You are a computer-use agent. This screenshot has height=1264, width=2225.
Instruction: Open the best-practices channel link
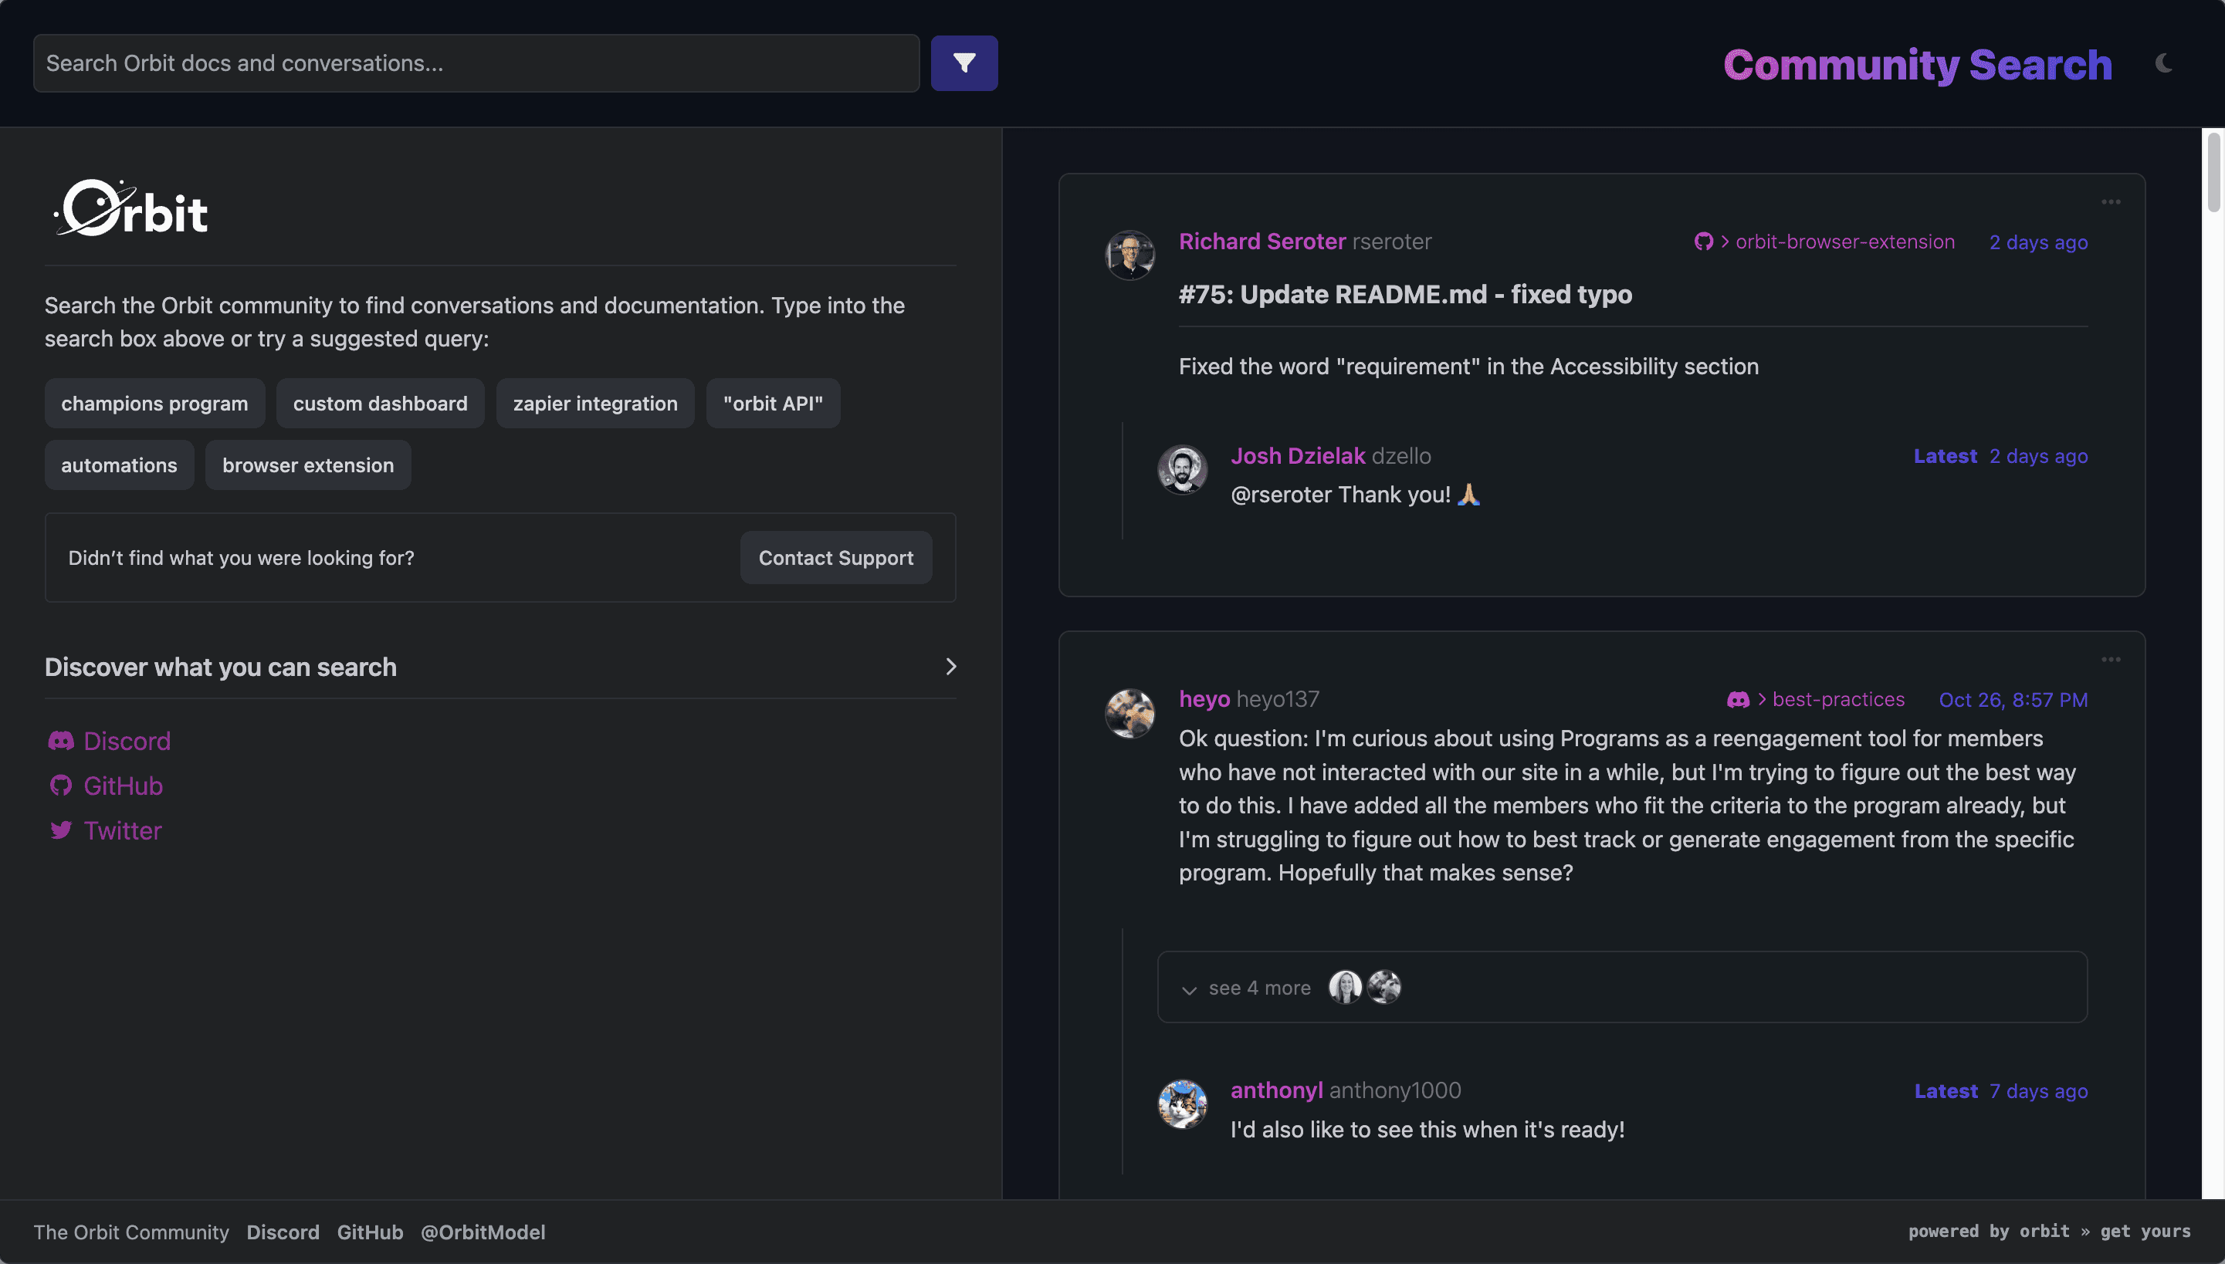[x=1838, y=699]
